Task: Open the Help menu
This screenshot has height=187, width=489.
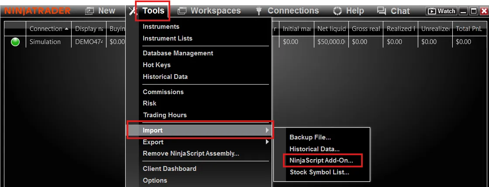Action: tap(355, 11)
